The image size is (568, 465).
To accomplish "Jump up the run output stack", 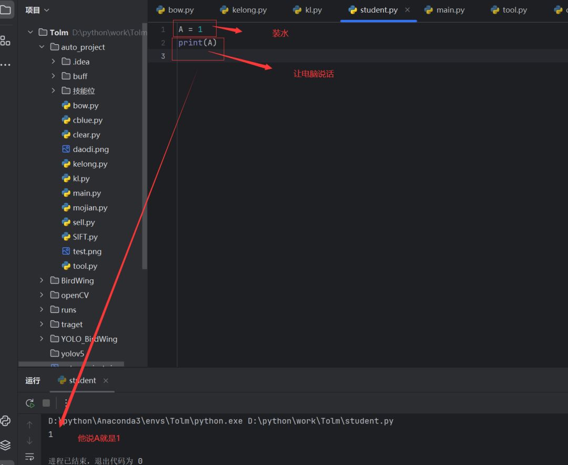I will [x=29, y=425].
